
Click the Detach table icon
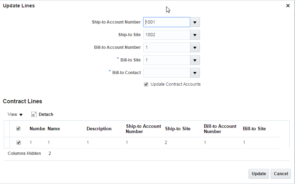tap(34, 114)
